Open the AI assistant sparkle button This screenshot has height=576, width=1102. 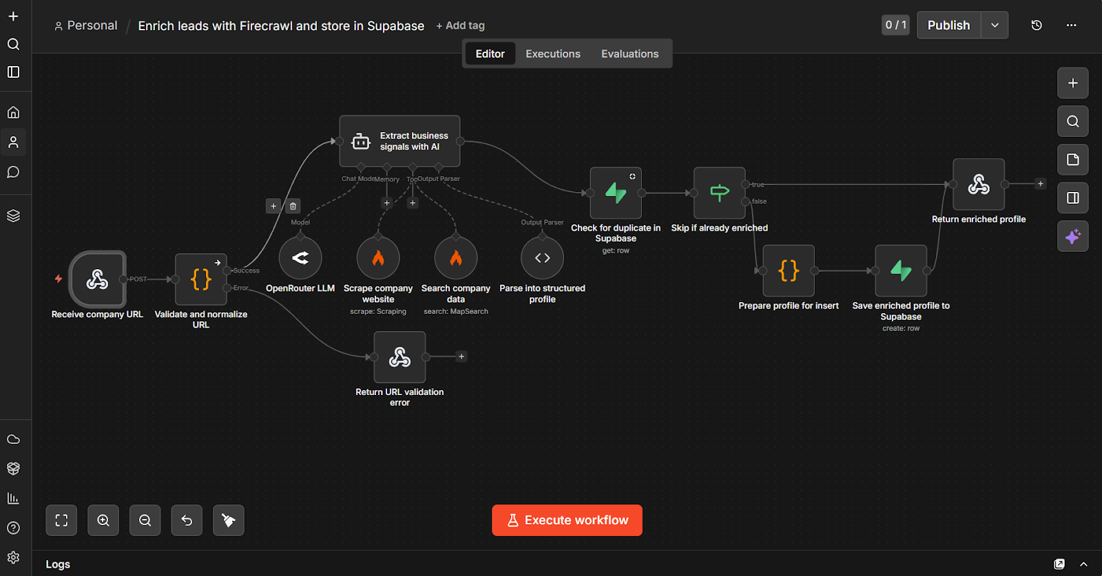[1072, 237]
